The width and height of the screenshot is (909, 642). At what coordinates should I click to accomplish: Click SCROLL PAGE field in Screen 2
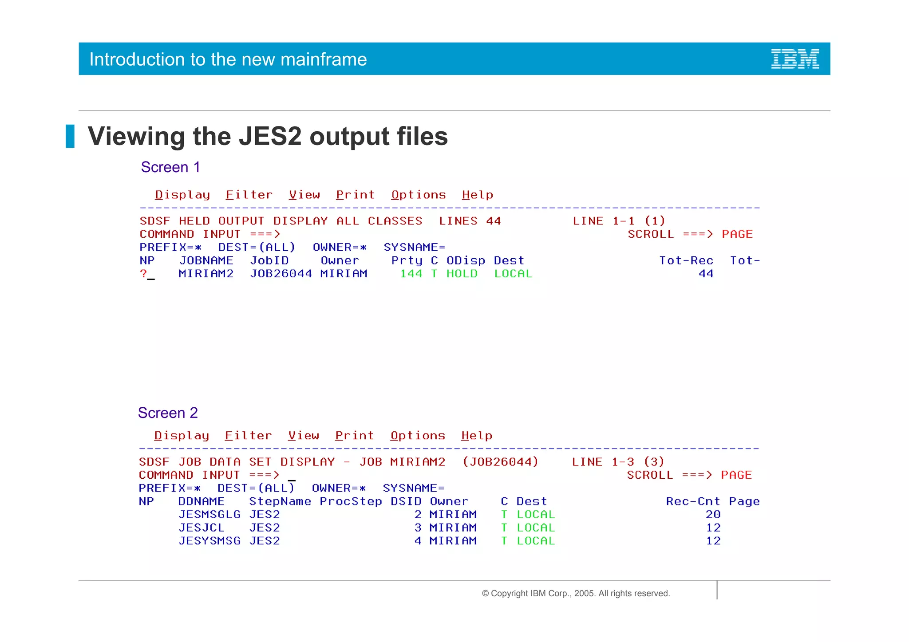tap(736, 475)
